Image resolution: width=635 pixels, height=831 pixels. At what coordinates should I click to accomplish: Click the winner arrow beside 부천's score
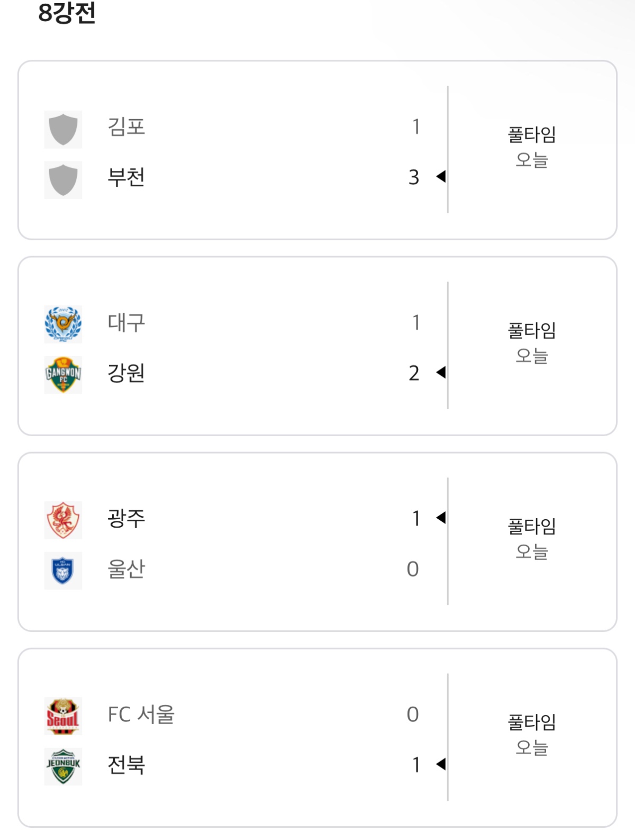tap(441, 177)
